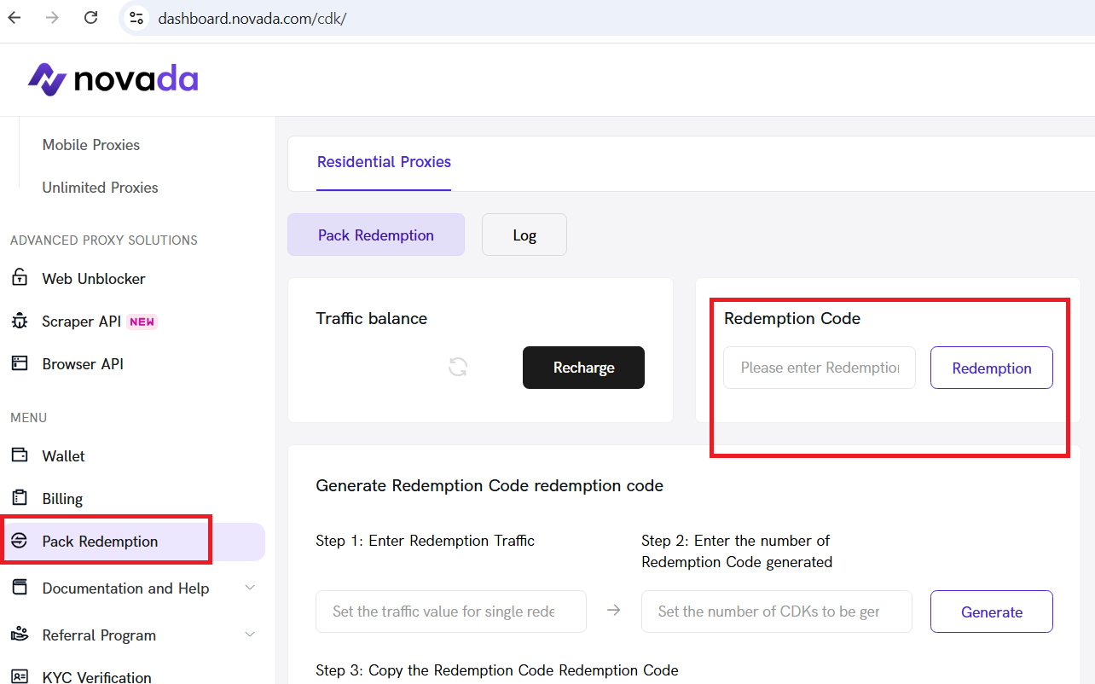This screenshot has width=1095, height=684.
Task: Go back using browser back arrow
Action: click(x=14, y=18)
